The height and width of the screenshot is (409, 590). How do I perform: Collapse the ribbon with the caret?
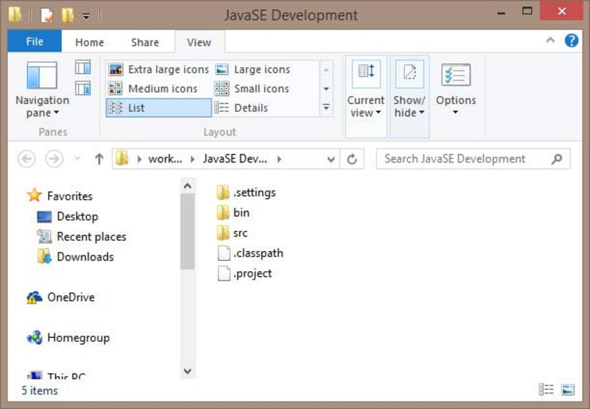[x=550, y=40]
